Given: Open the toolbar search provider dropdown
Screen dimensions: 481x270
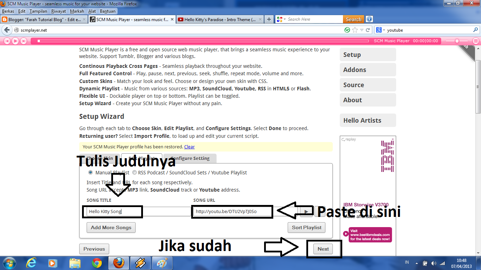Looking at the screenshot, I should pos(281,19).
